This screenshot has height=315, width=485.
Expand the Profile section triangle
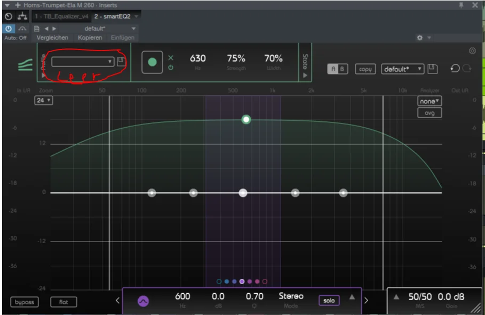tap(43, 75)
